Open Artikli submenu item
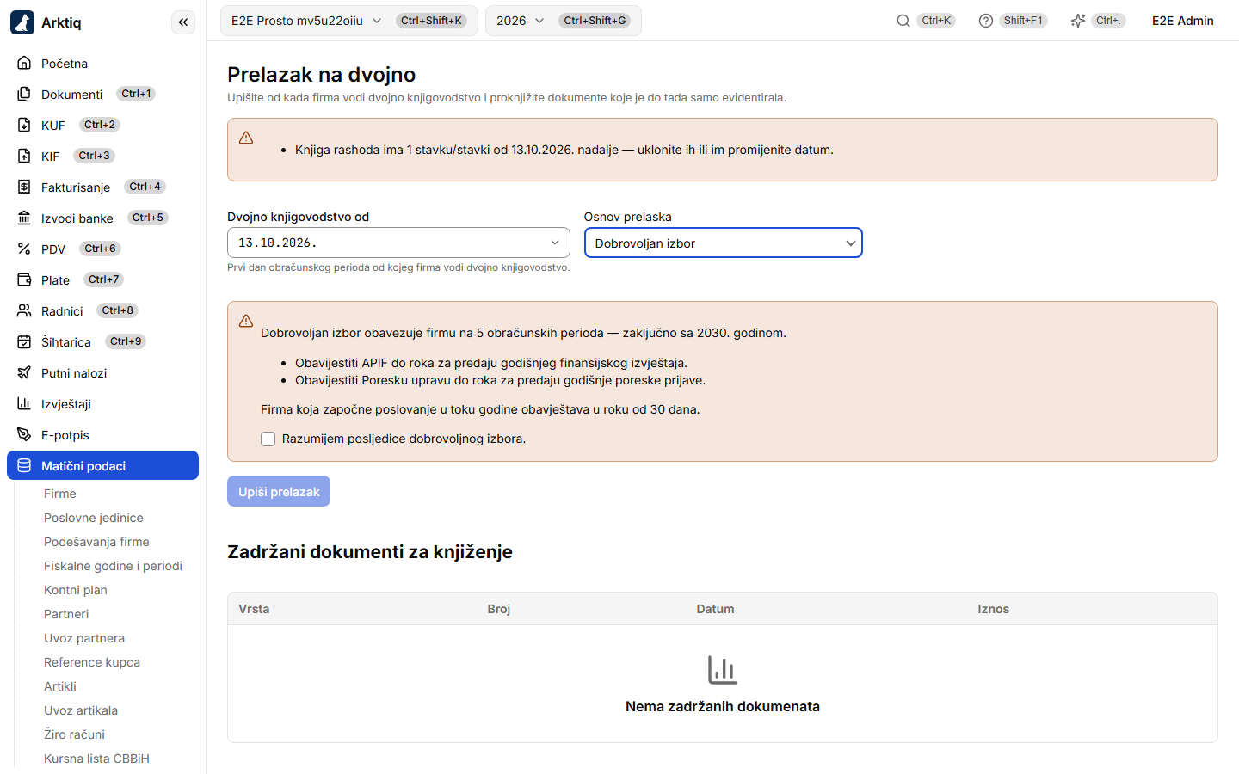1239x774 pixels. tap(60, 686)
